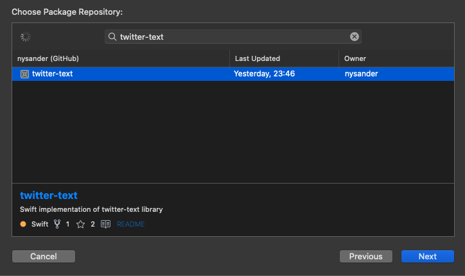This screenshot has width=465, height=276.
Task: Click the loading spinner indicator
Action: 26,37
